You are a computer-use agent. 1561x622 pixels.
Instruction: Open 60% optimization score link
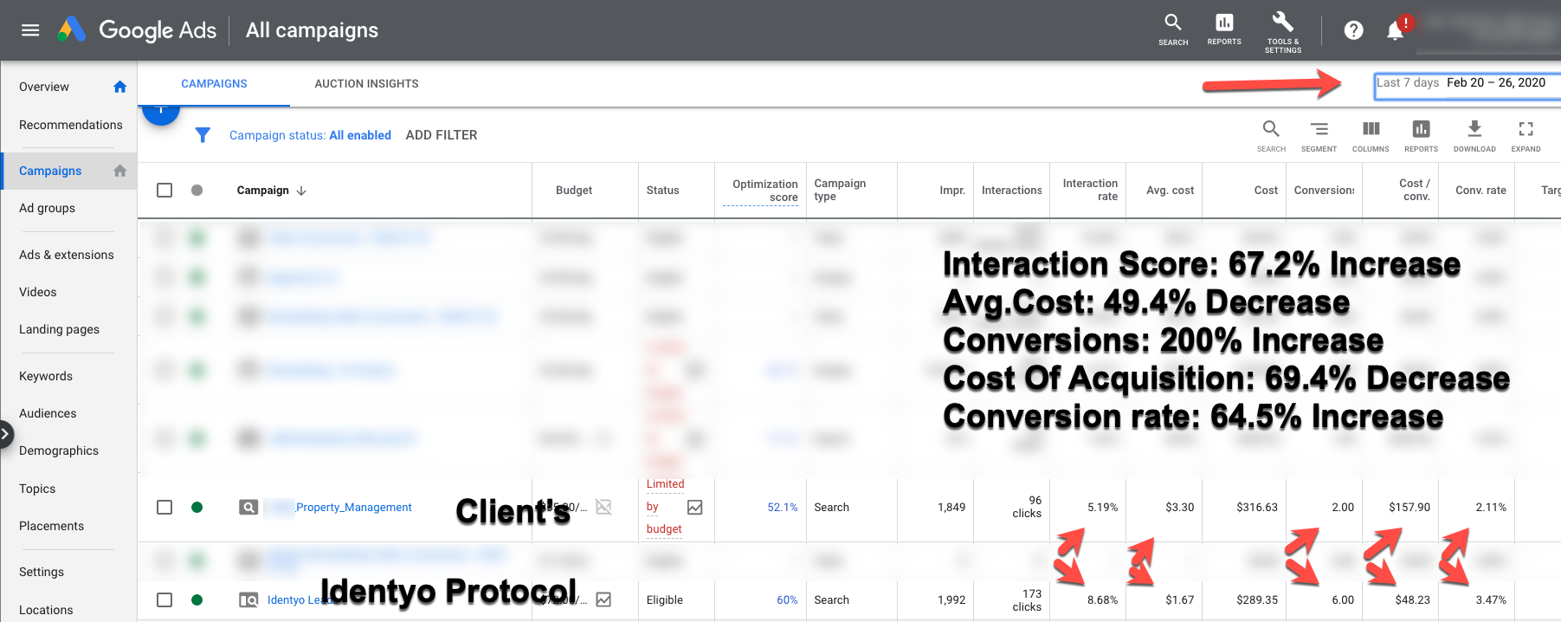coord(787,599)
